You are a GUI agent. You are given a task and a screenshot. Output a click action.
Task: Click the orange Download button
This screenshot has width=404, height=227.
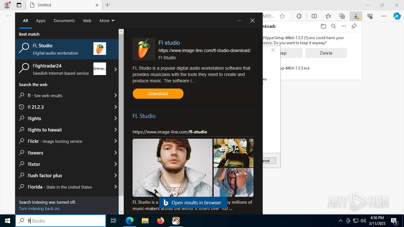click(x=158, y=94)
